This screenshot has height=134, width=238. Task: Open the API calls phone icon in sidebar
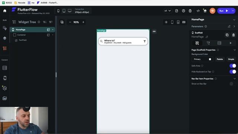(x=5, y=78)
